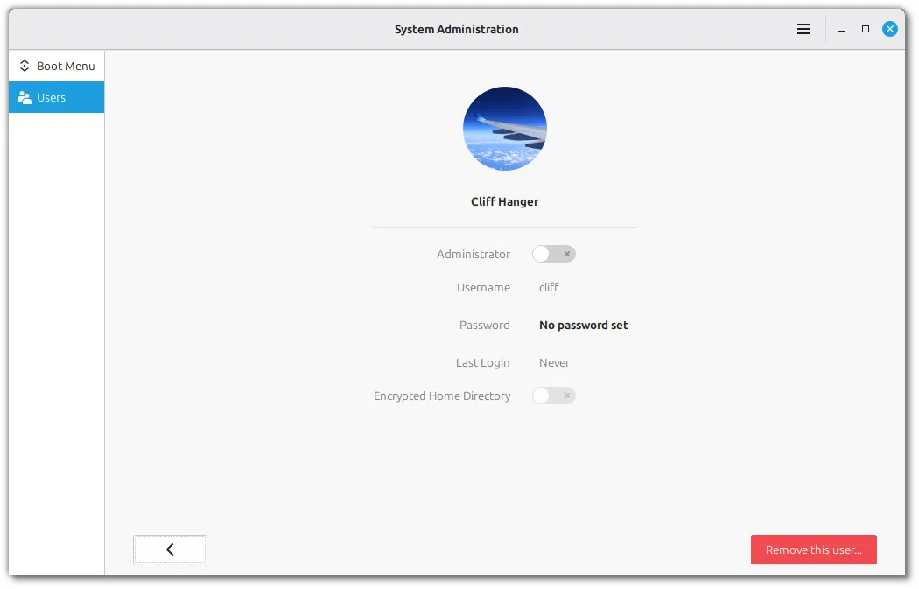Click 'No password set' to change password
The height and width of the screenshot is (589, 919).
(583, 326)
